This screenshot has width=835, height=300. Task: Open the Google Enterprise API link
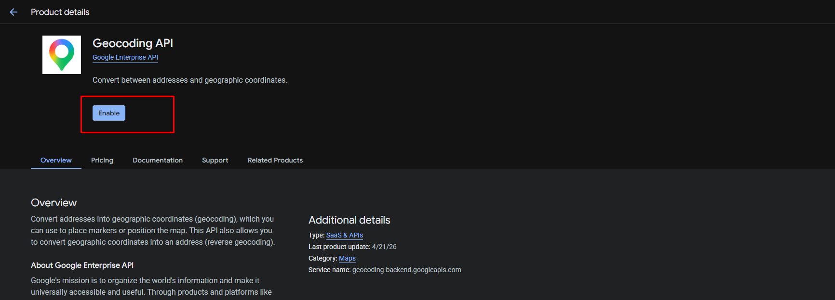(125, 57)
